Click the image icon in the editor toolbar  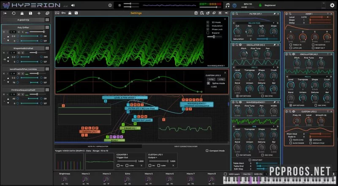click(57, 13)
